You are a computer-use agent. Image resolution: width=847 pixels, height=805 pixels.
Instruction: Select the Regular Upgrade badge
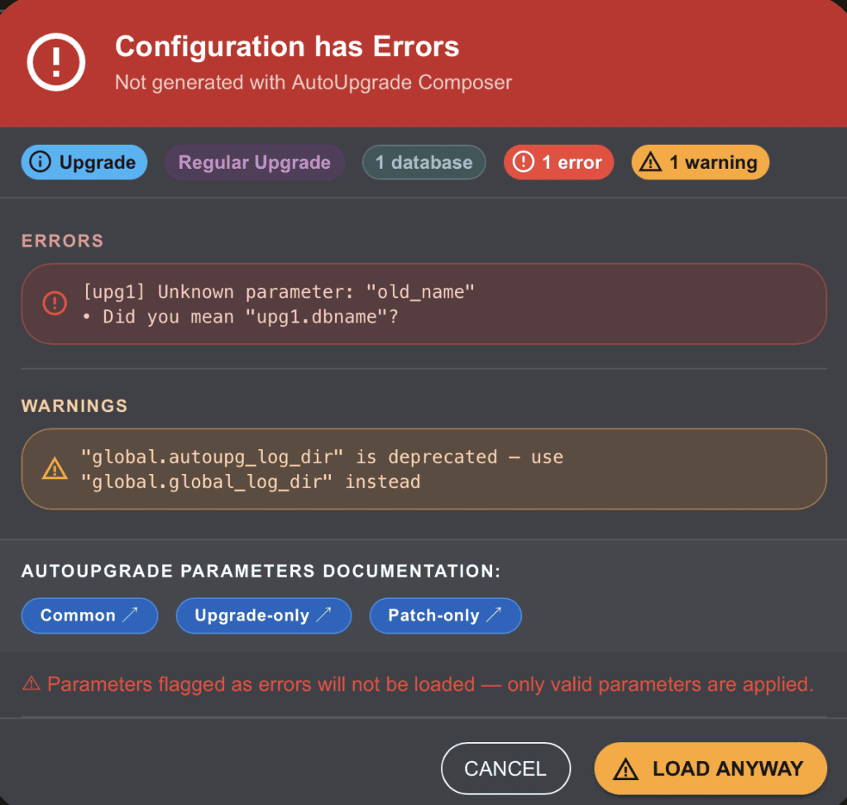[x=255, y=162]
